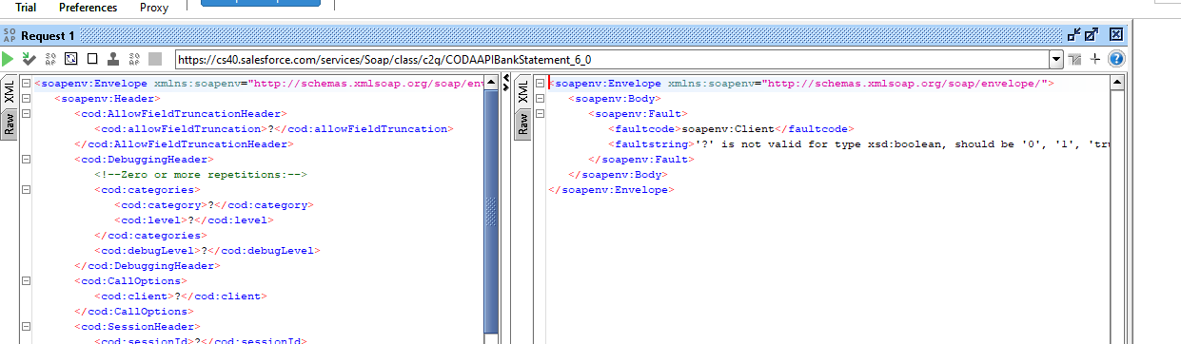
Task: Collapse response soapenv:Envelope fold marker
Action: click(539, 83)
